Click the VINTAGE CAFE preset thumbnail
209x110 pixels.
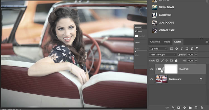pos(155,31)
